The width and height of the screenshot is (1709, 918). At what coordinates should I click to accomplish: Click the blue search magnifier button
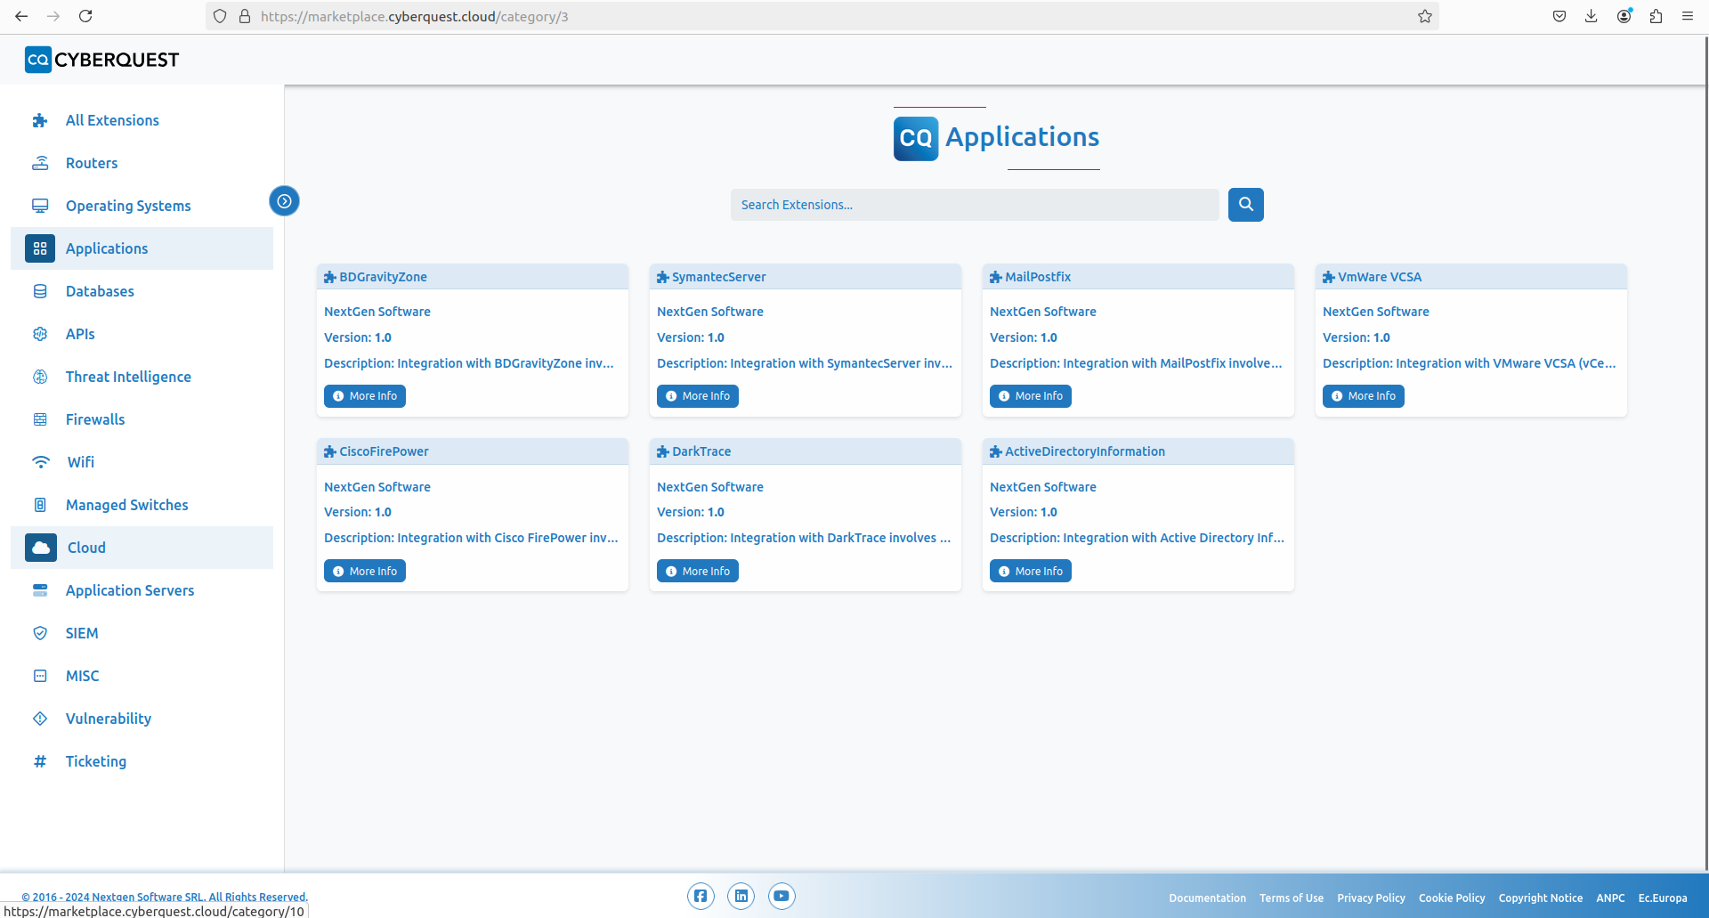pyautogui.click(x=1245, y=205)
